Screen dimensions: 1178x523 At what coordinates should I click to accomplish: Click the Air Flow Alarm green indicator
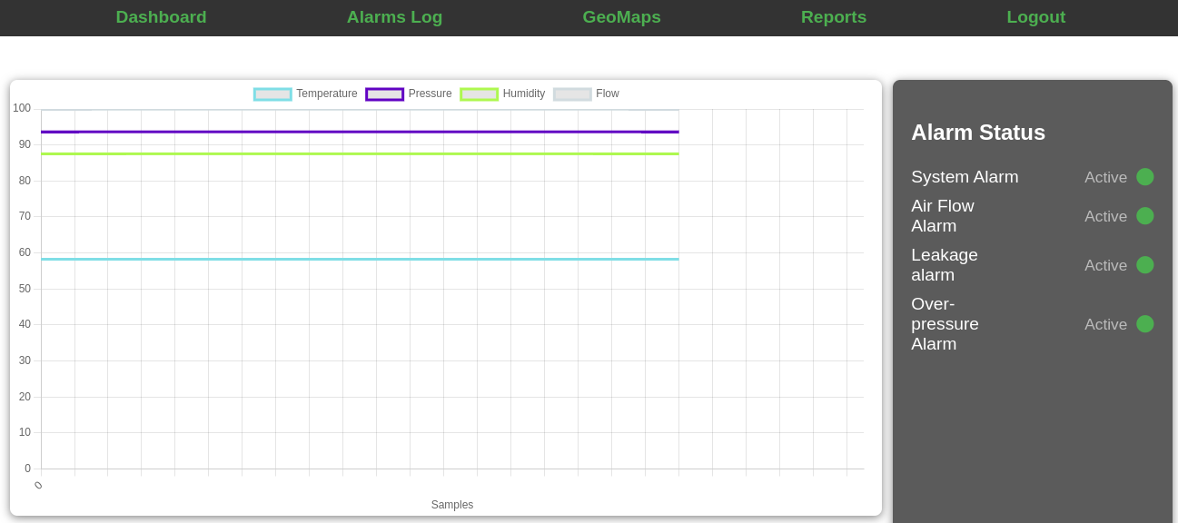1145,216
